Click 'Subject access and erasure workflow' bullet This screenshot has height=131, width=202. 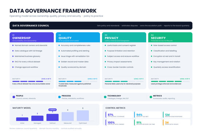[x=123, y=56]
